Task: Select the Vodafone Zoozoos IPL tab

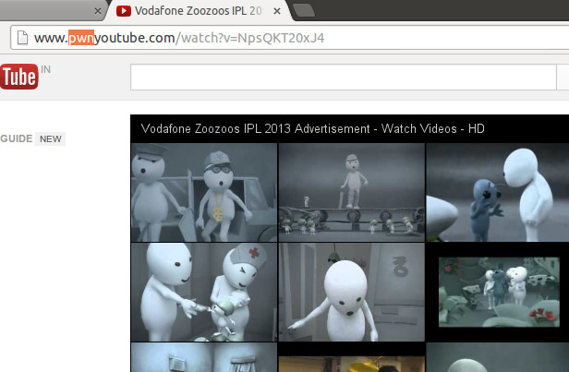Action: (x=199, y=11)
